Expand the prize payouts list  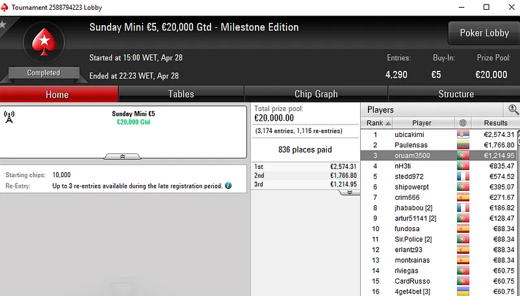pos(349,192)
